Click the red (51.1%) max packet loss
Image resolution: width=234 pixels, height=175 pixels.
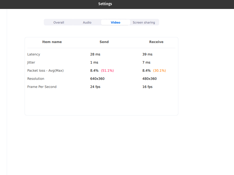(107, 71)
